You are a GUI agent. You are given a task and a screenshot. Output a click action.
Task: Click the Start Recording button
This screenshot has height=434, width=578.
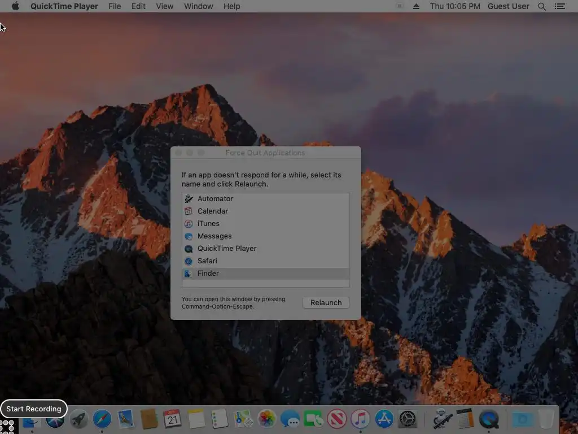(33, 409)
